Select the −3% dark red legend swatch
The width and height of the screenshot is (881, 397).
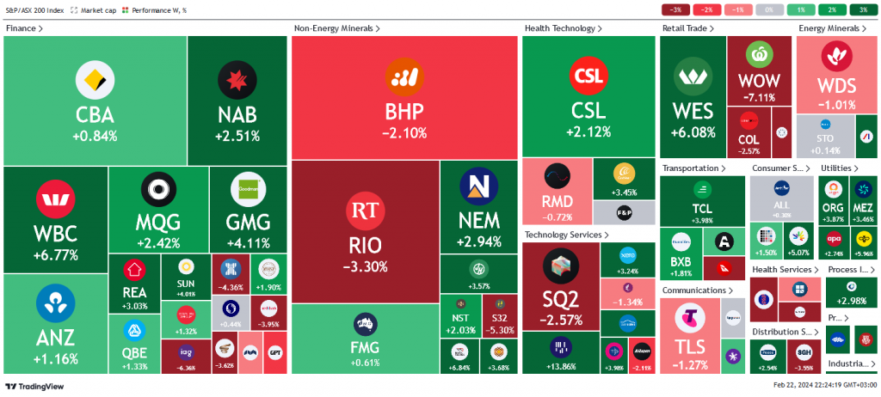tap(675, 10)
